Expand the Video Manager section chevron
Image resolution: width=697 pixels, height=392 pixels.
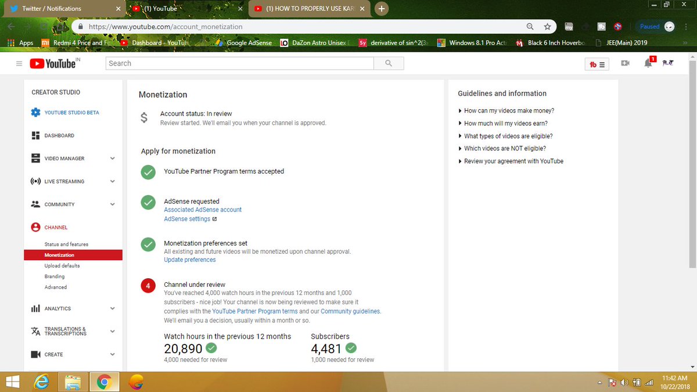[112, 159]
